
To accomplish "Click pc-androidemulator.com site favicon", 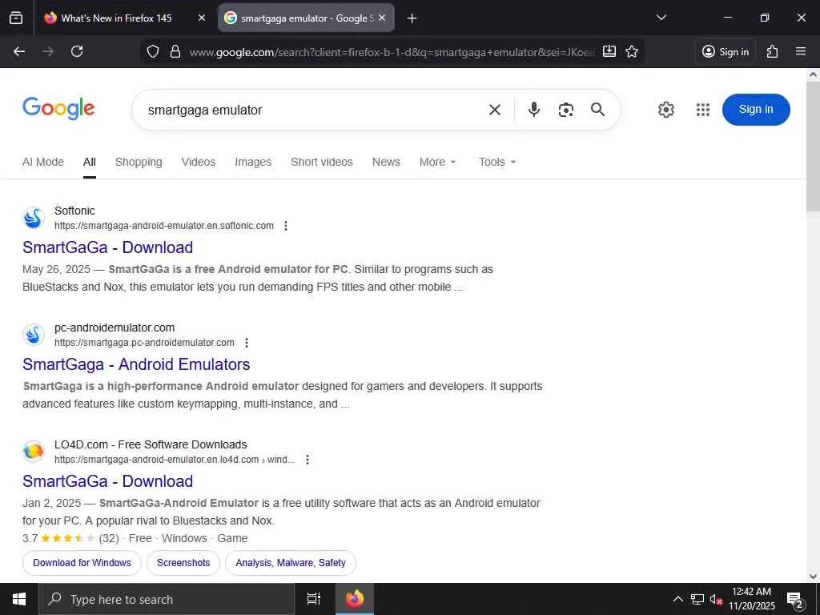I will tap(34, 335).
